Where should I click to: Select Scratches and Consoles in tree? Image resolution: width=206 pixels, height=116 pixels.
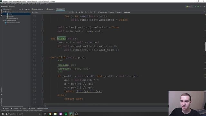[x=13, y=23]
